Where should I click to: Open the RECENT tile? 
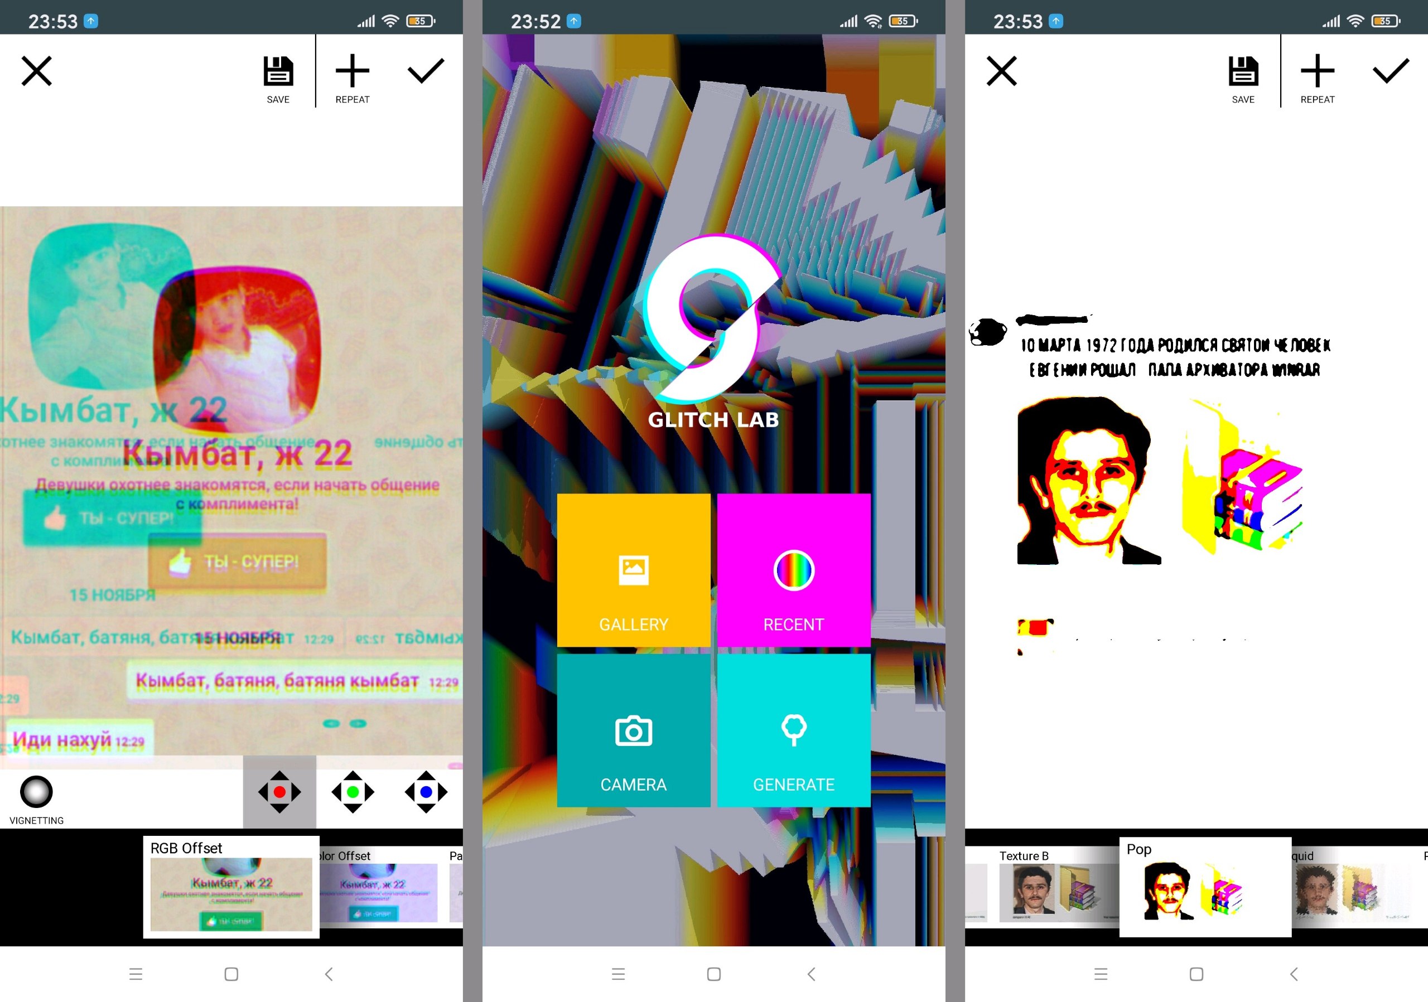(793, 570)
